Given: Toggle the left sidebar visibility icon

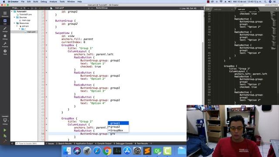Looking at the screenshot, I should (12, 143).
